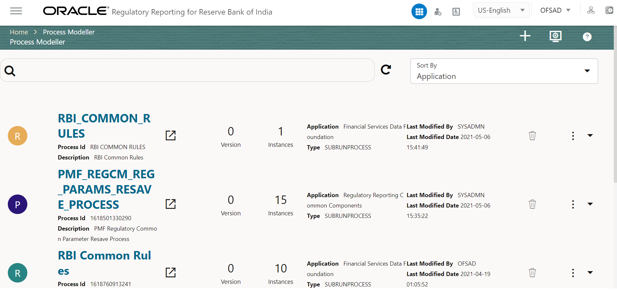Expand details arrow for RBI Common Rules row
This screenshot has width=617, height=290.
(x=590, y=272)
